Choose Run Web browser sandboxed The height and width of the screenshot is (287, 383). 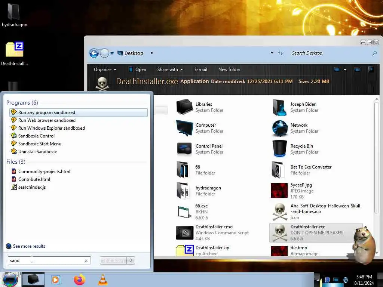79,120
